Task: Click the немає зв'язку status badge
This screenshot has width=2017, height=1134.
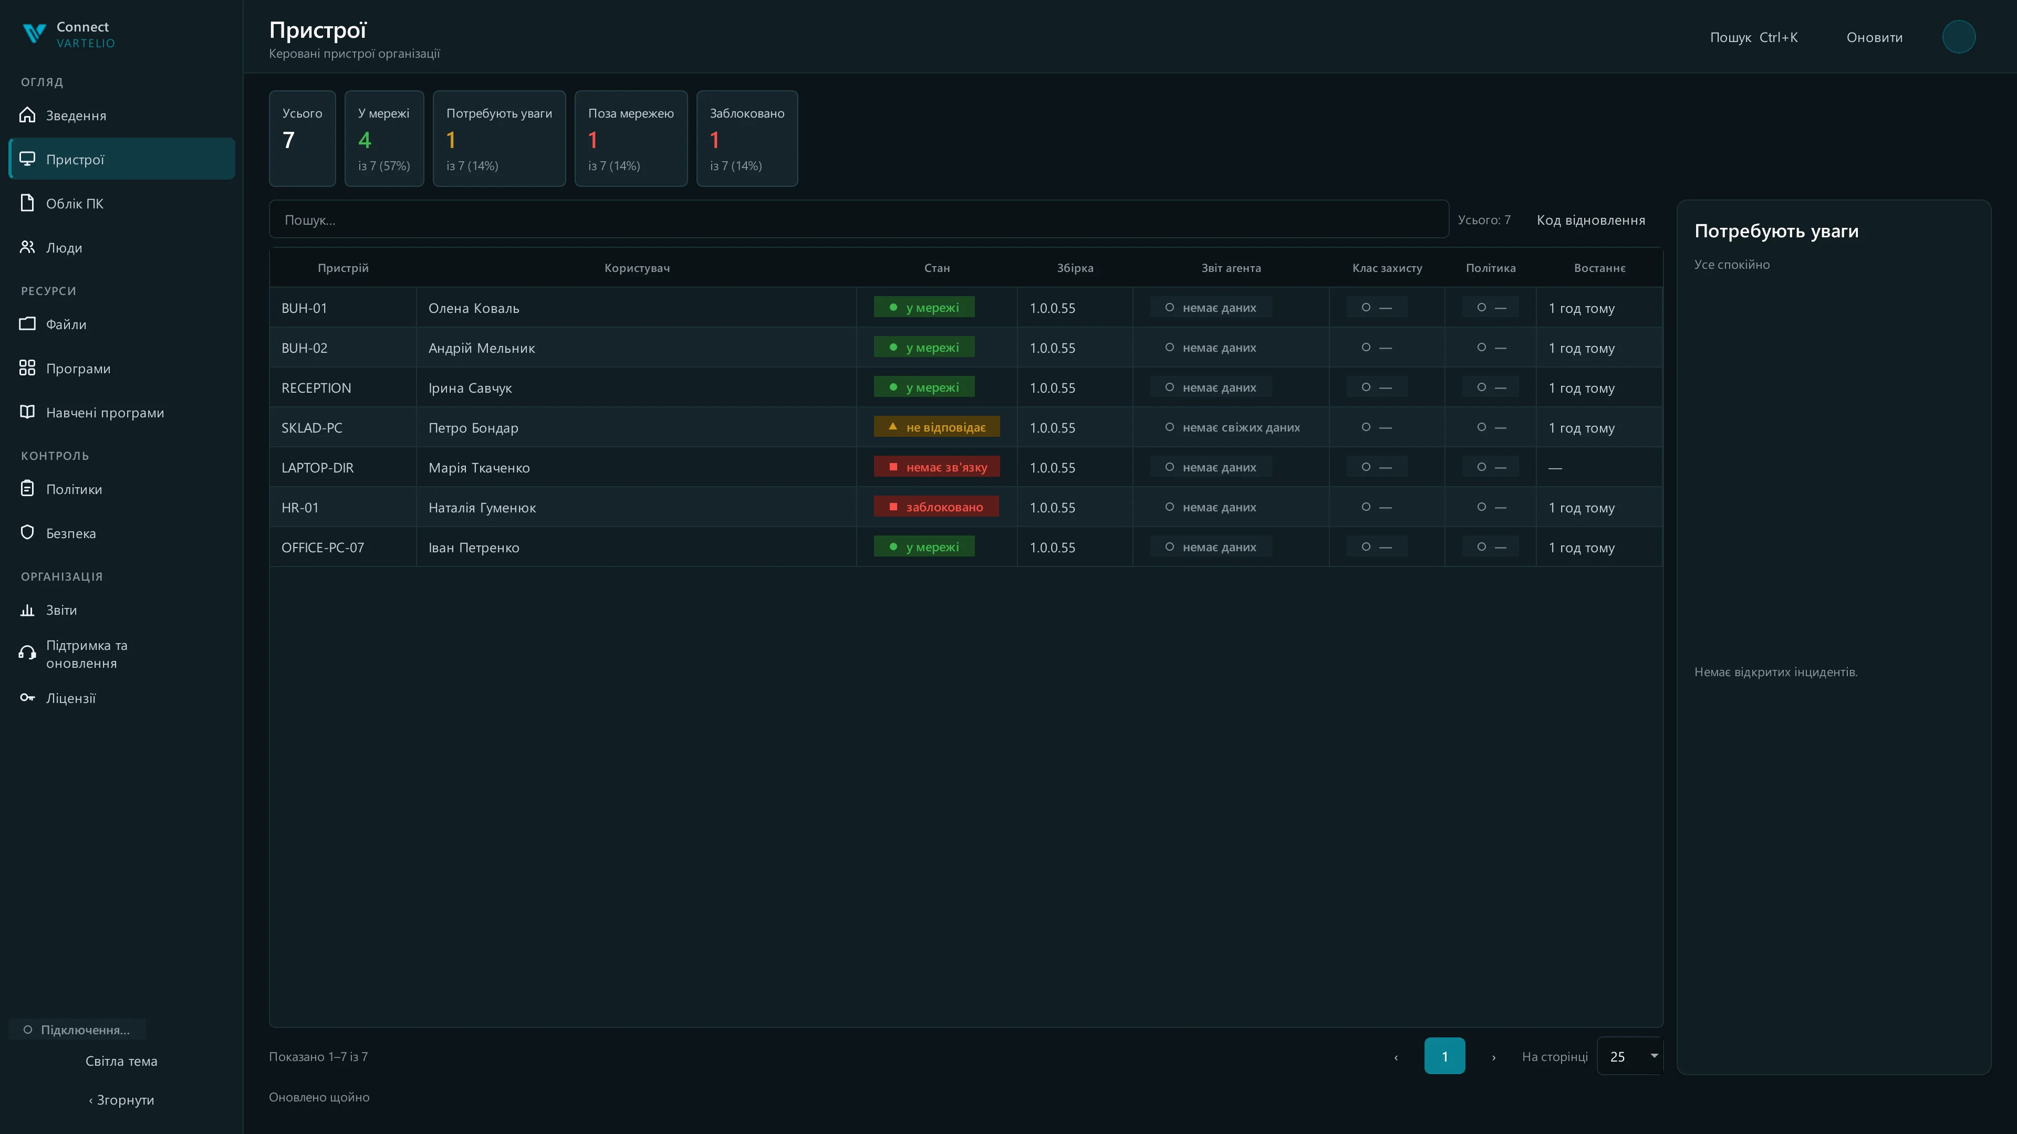Action: tap(937, 466)
